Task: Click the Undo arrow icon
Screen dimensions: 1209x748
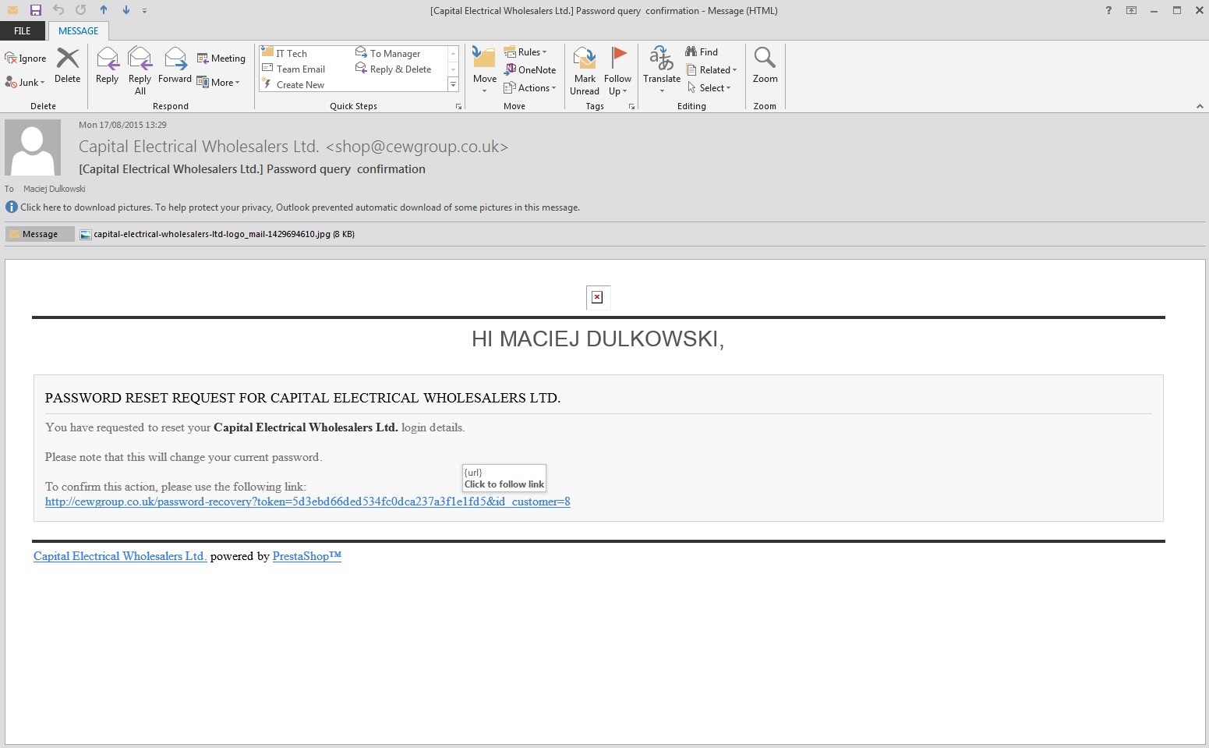Action: (x=58, y=10)
